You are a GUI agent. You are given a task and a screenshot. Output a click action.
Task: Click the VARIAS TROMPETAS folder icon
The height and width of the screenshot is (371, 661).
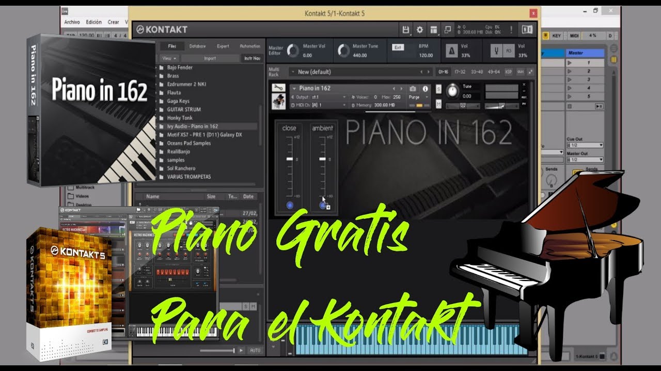pos(161,177)
